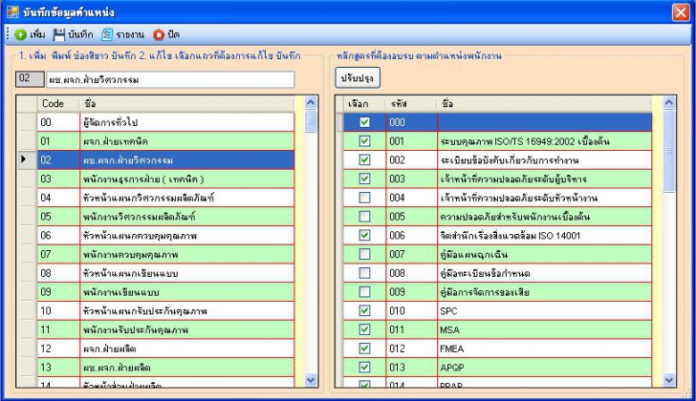Viewport: 696px width, 401px height.
Task: Select position row 09 'พนักงานเขียนแบบ'
Action: click(x=165, y=291)
